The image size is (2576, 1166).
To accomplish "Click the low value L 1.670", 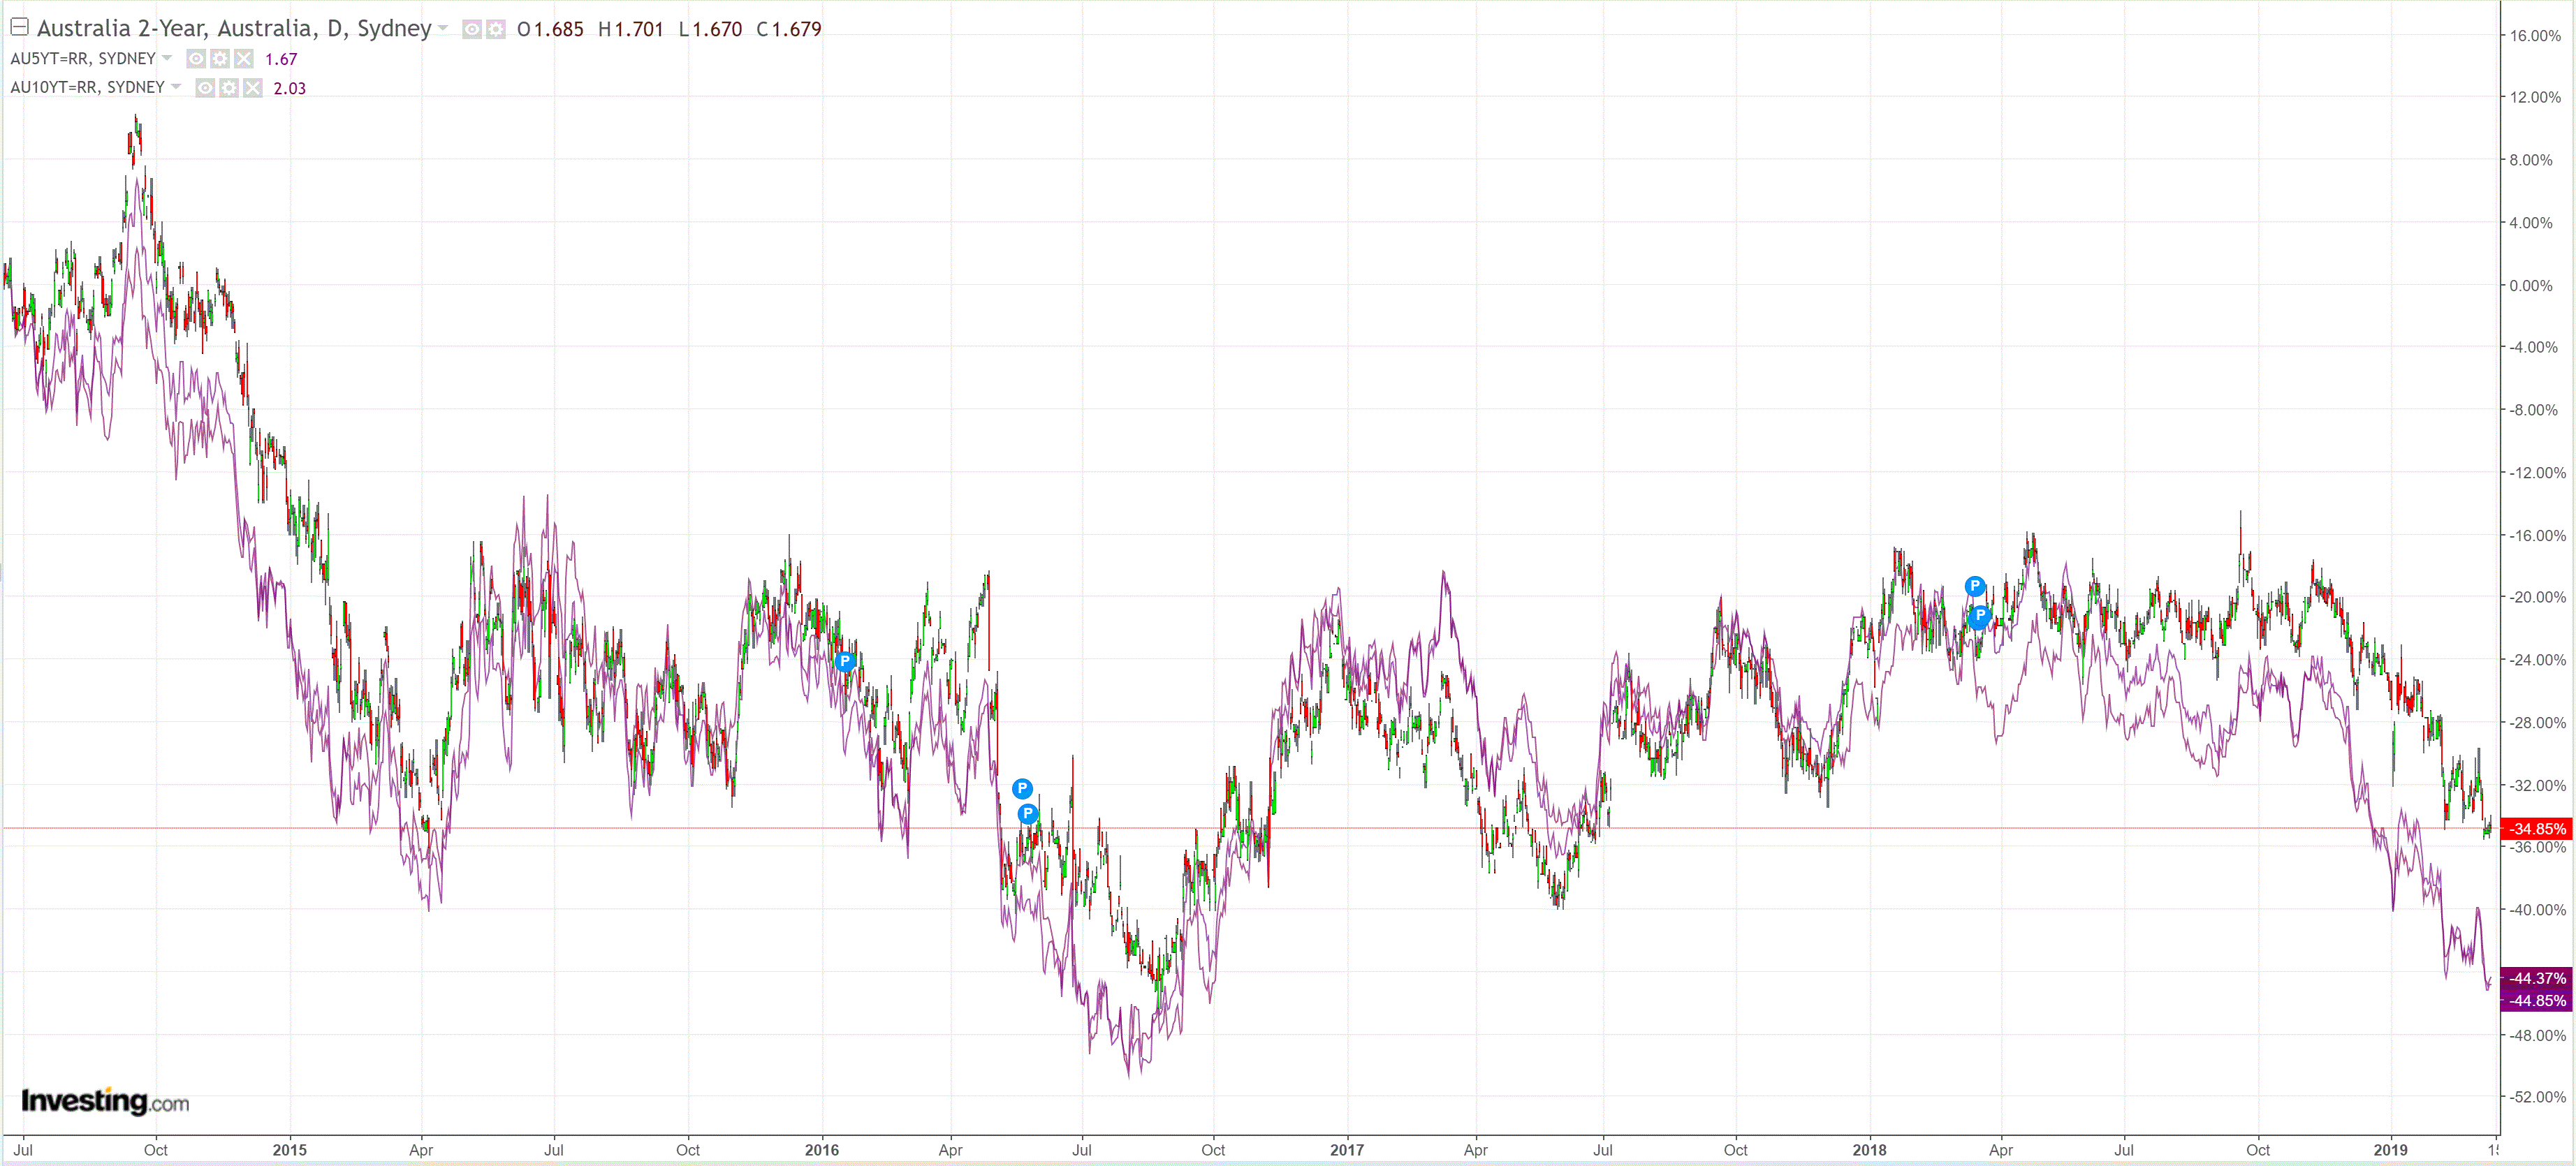I will tap(710, 29).
